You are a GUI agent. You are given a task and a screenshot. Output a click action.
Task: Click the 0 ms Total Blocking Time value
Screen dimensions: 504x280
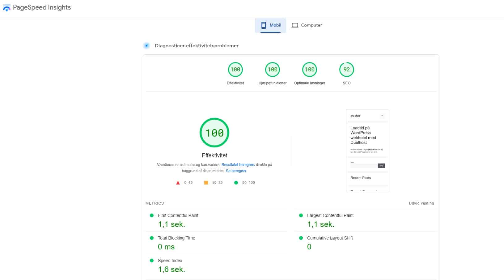pyautogui.click(x=166, y=247)
